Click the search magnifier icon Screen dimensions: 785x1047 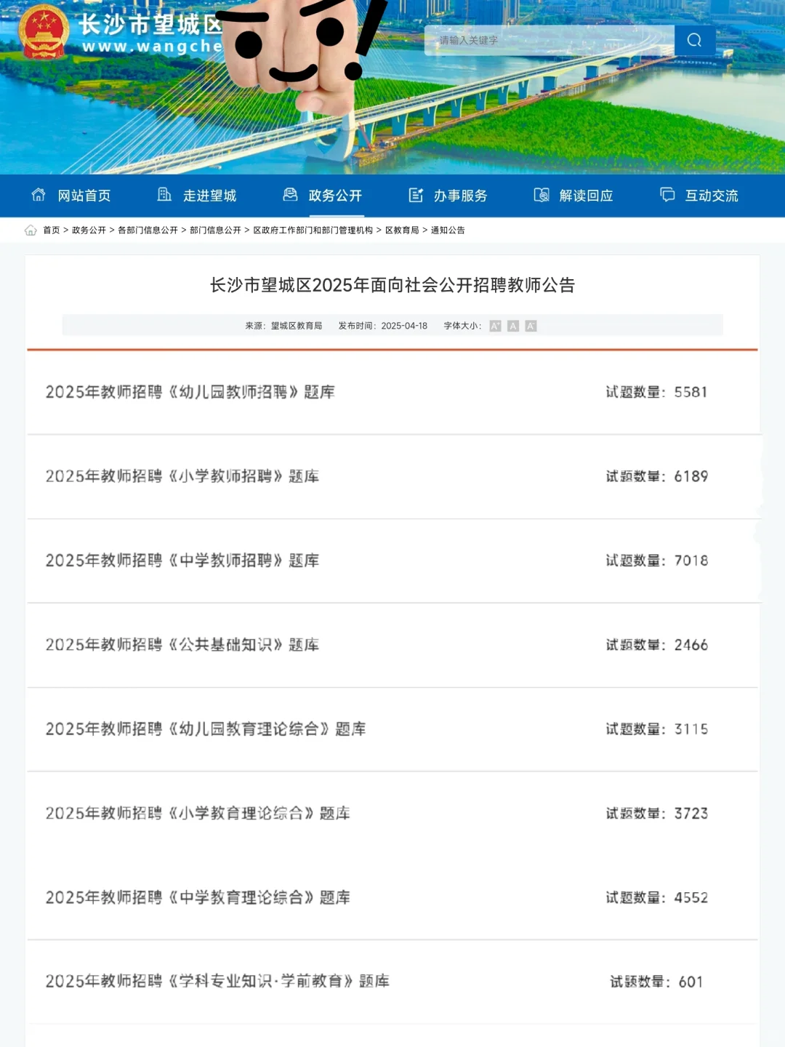[694, 40]
